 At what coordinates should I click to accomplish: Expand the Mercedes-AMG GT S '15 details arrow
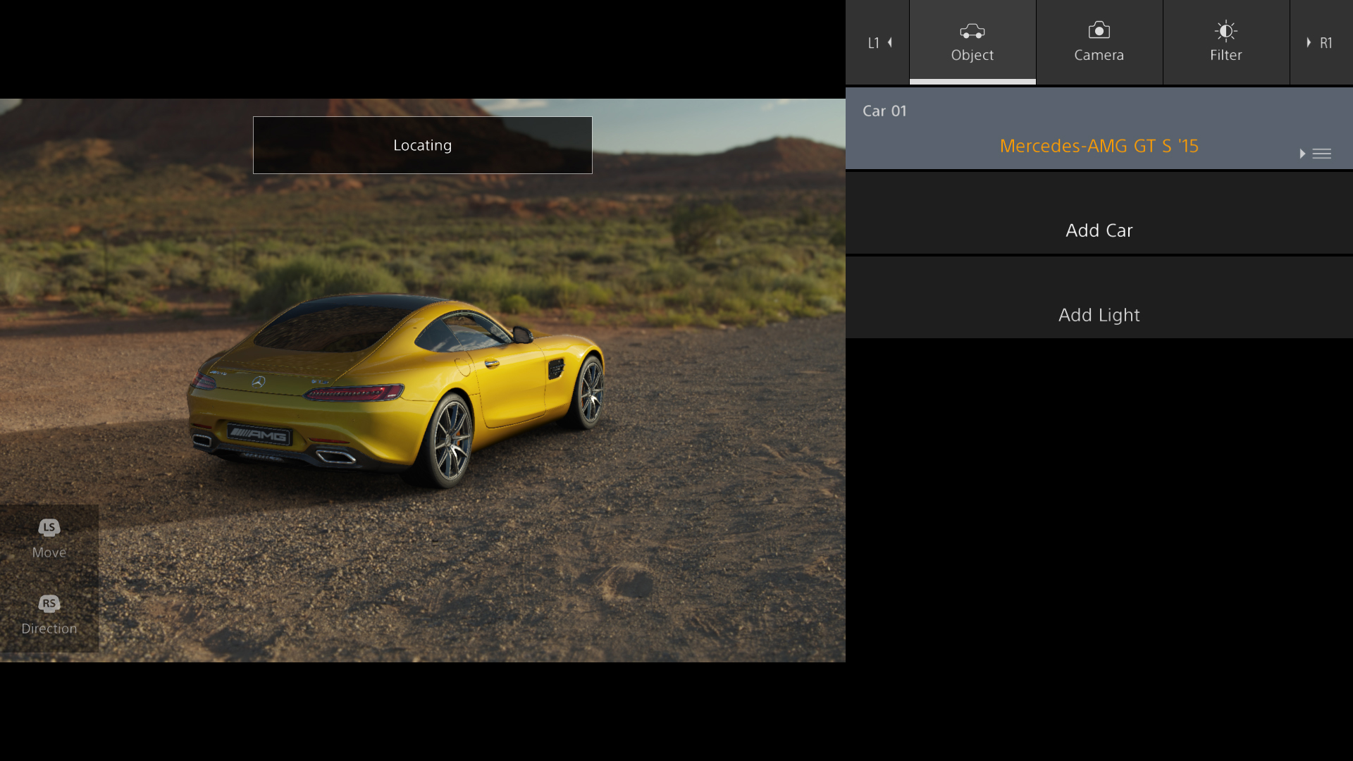tap(1302, 154)
